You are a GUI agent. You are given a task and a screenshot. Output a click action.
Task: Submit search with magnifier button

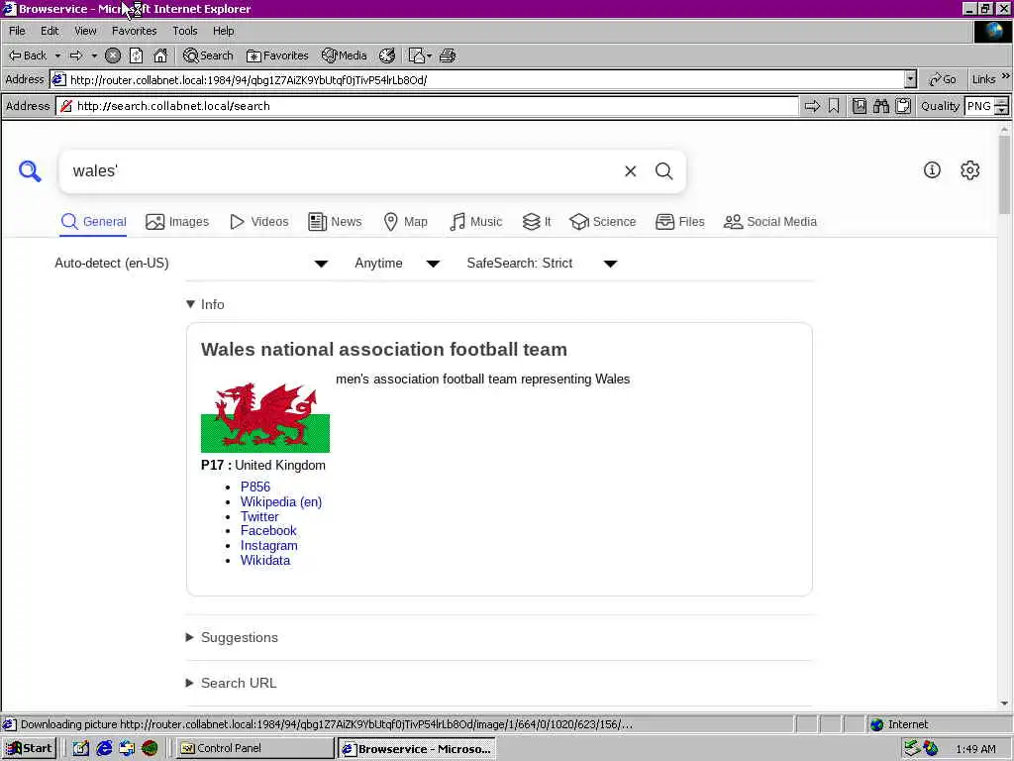664,170
